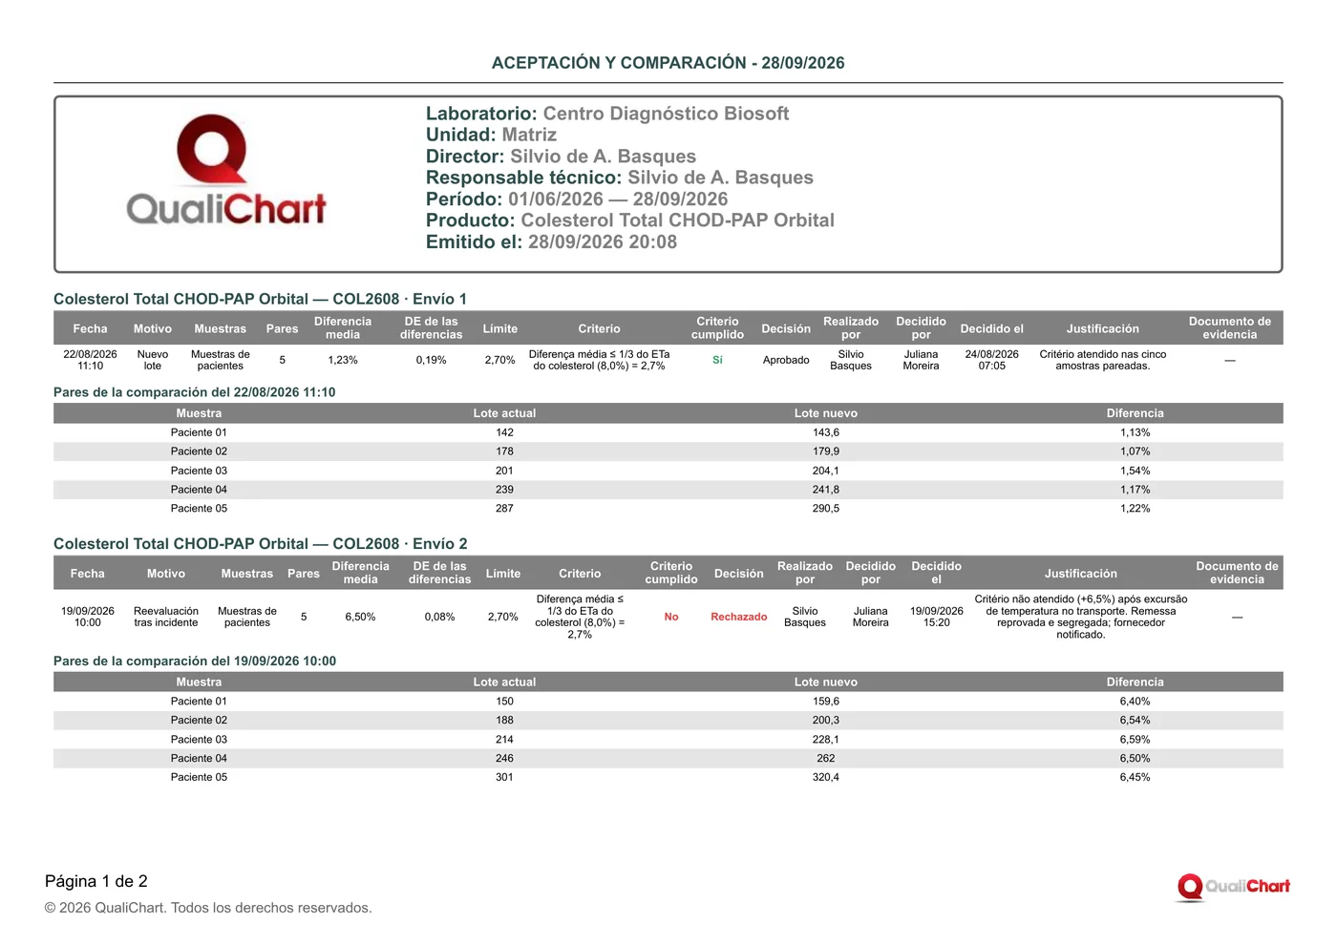Click the 'Unidad: Matriz' line
Viewport: 1337px width, 945px height.
491,135
